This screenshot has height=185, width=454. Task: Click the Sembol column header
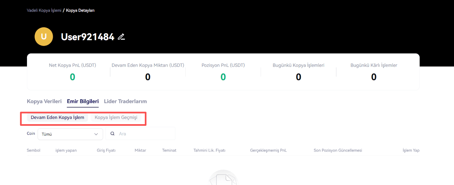tap(33, 150)
